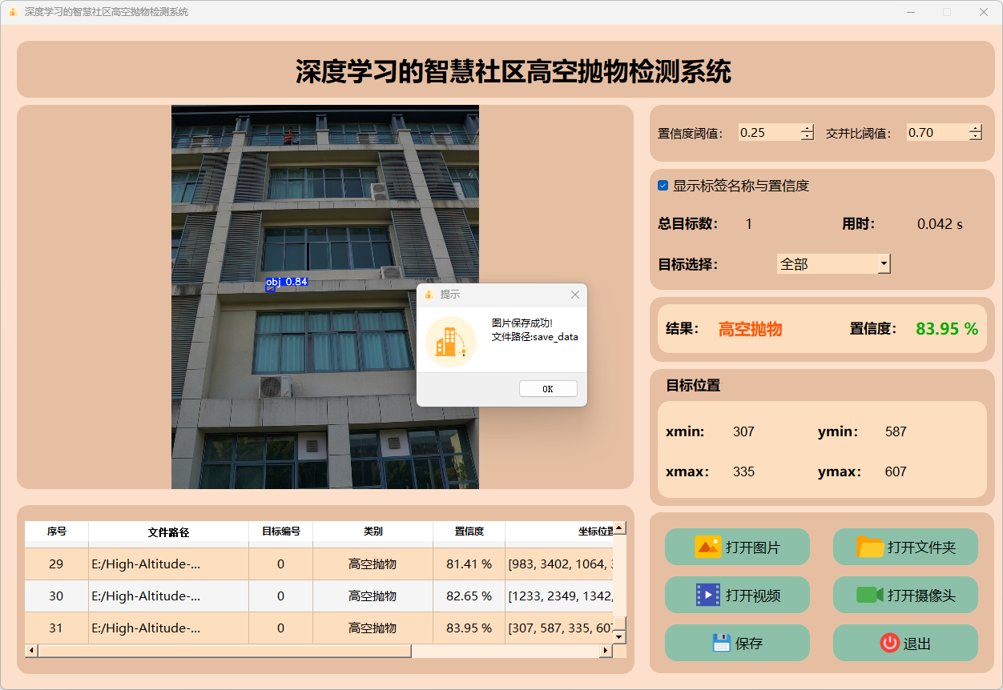Click the red power icon on 退出

[x=889, y=643]
